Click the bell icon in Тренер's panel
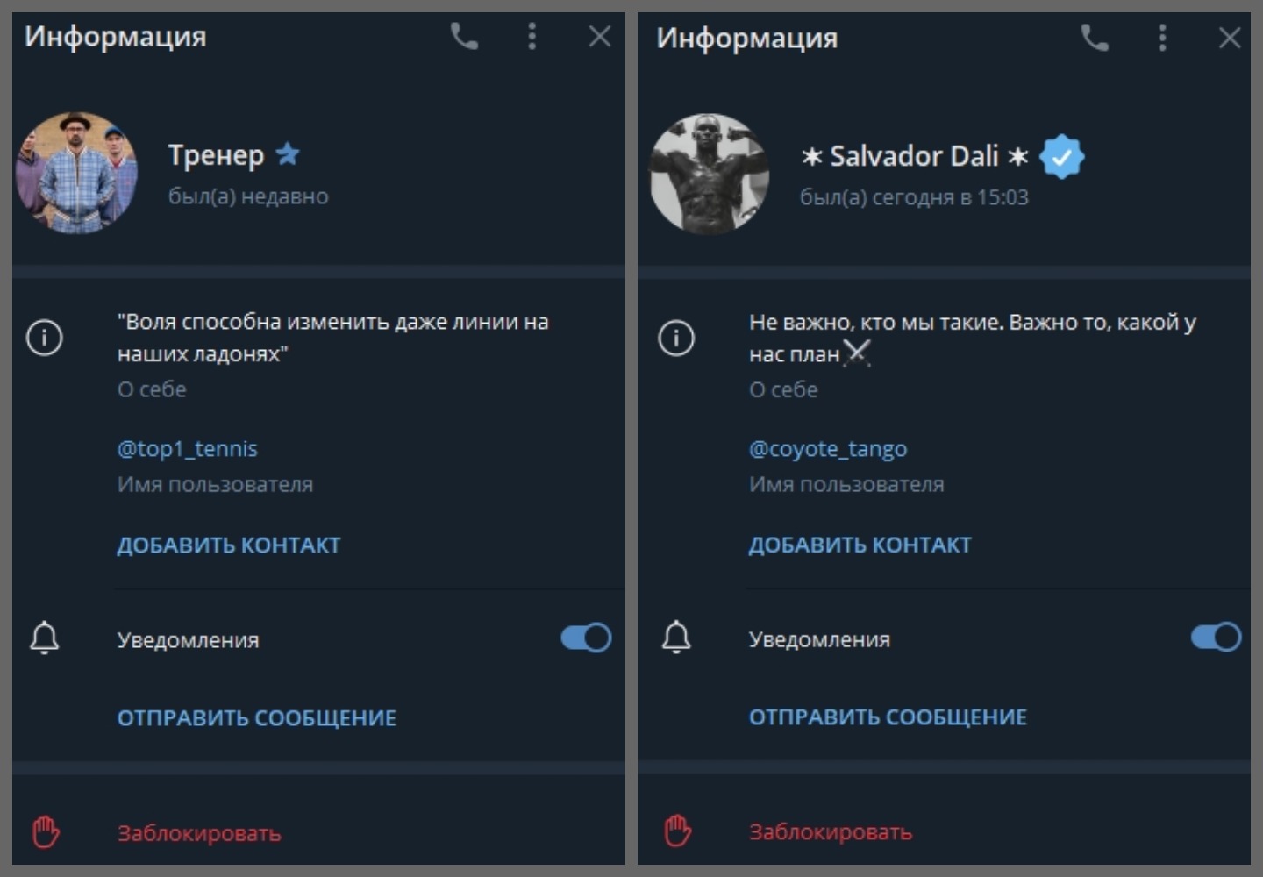This screenshot has height=877, width=1263. [45, 638]
